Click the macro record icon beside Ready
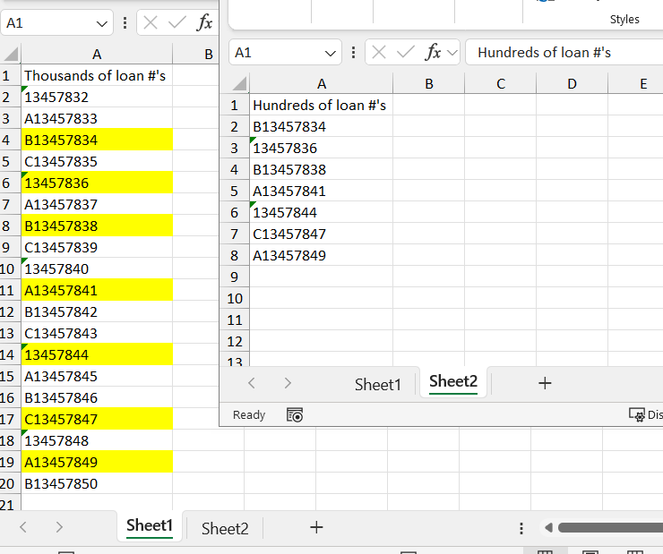 point(295,414)
